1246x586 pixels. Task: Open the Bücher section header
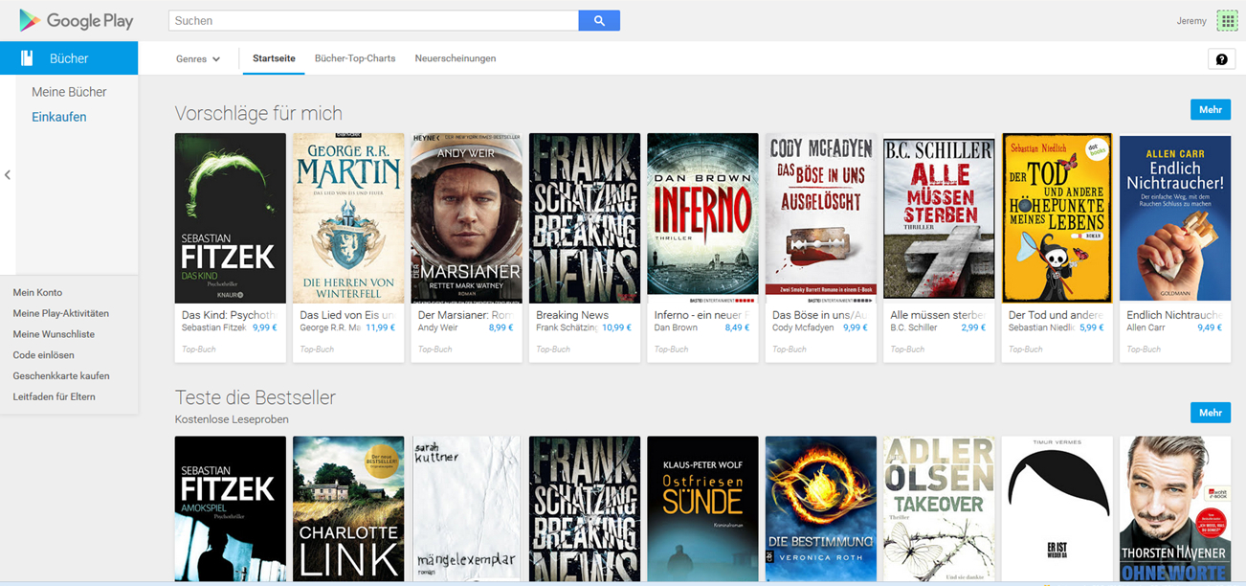click(x=69, y=58)
